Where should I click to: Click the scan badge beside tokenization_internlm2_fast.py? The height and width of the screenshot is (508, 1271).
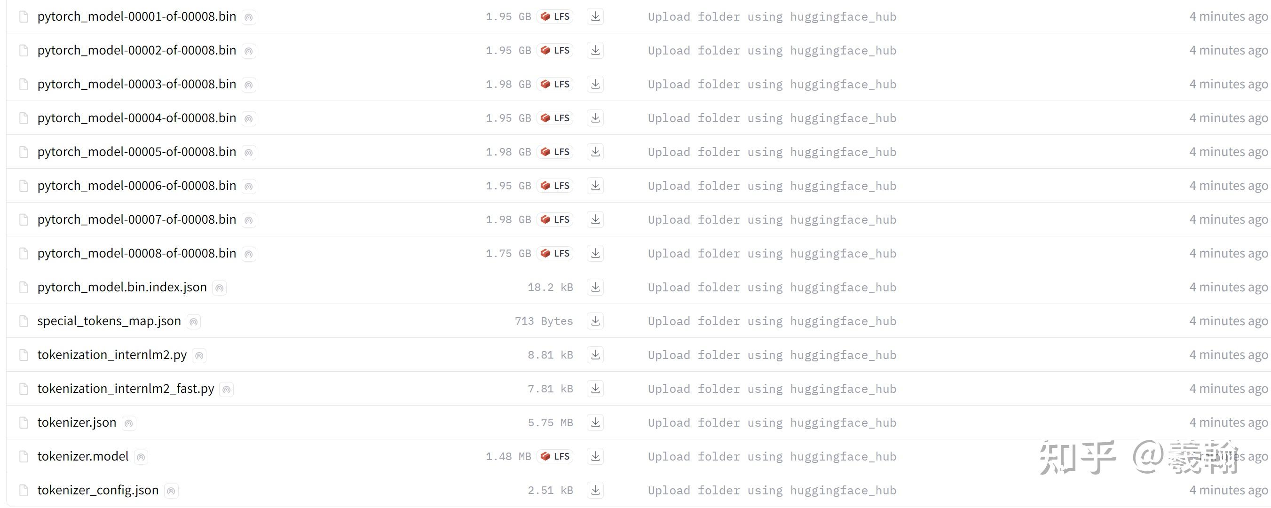click(227, 389)
